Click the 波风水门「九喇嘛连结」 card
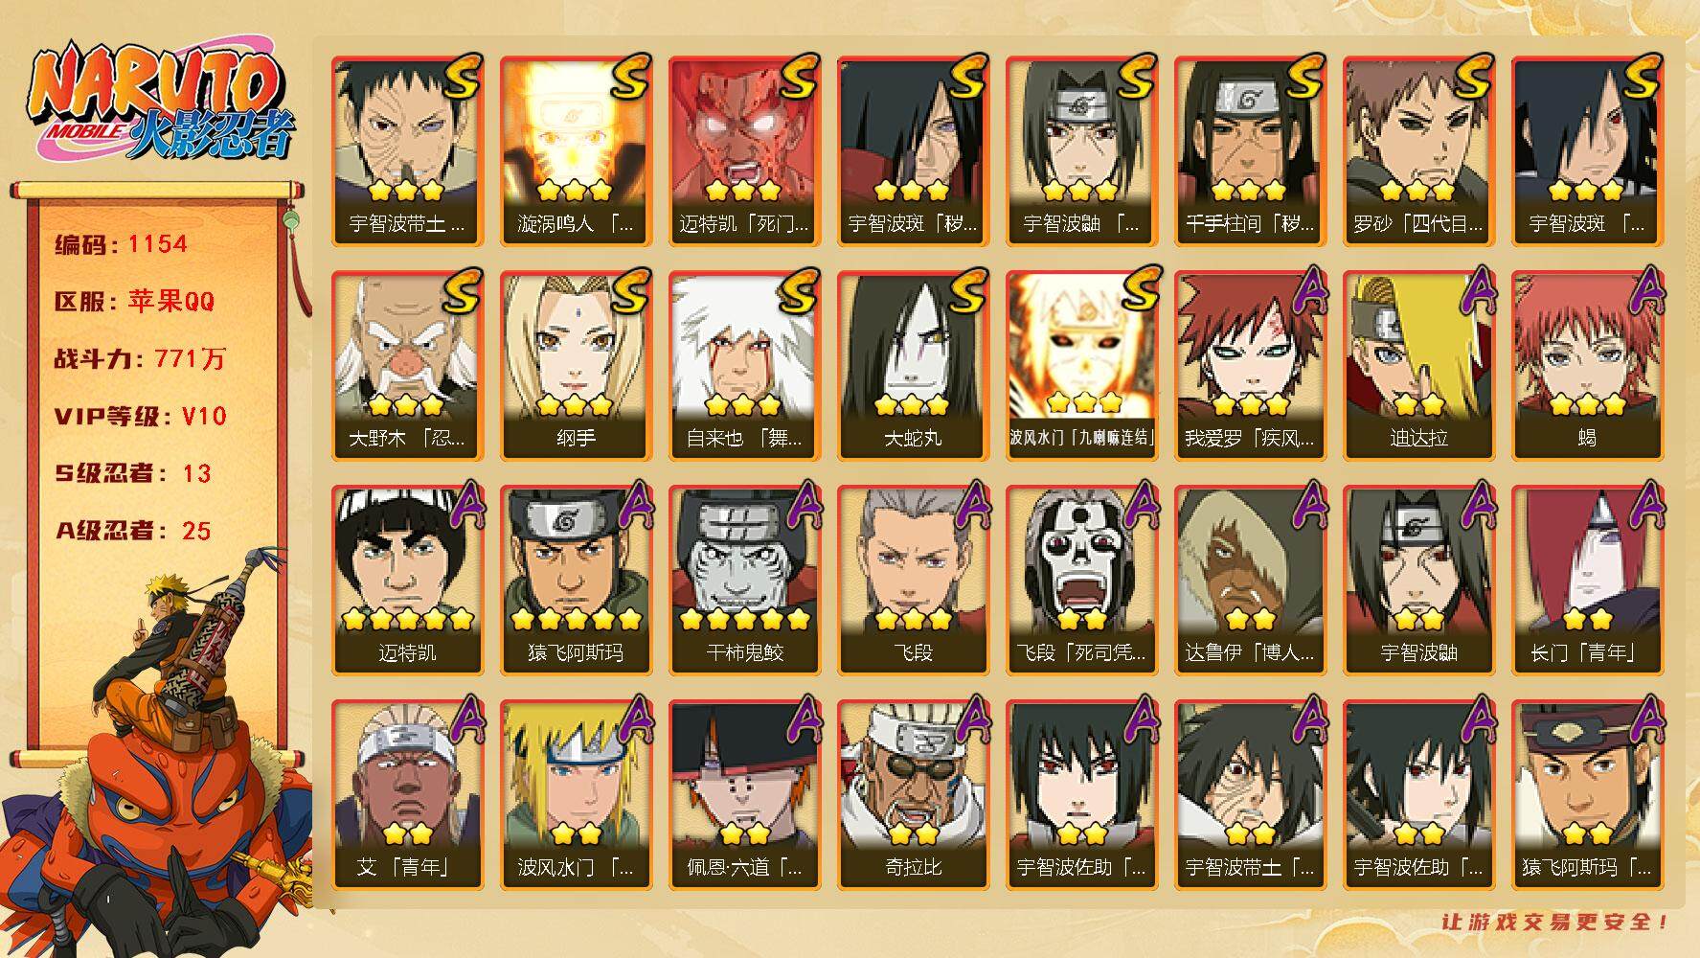 coord(1081,366)
